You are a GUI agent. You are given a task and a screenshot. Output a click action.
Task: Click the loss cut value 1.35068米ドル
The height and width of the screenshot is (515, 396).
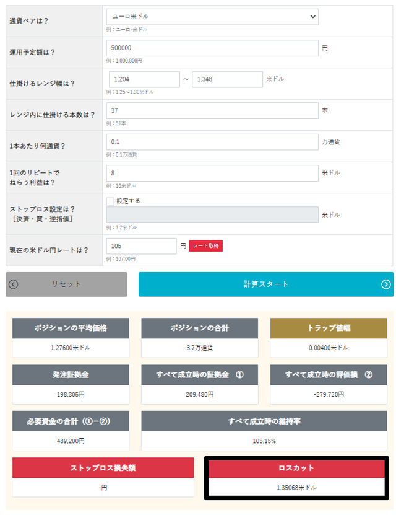tap(296, 488)
